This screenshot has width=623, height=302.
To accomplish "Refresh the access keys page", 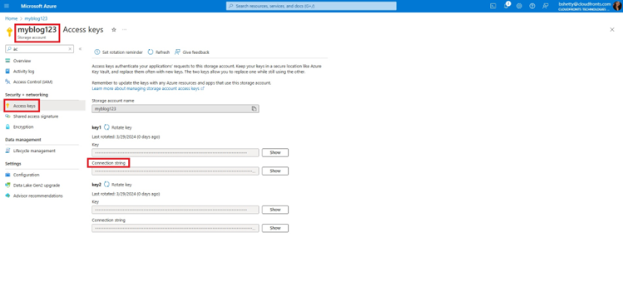I will coord(159,52).
